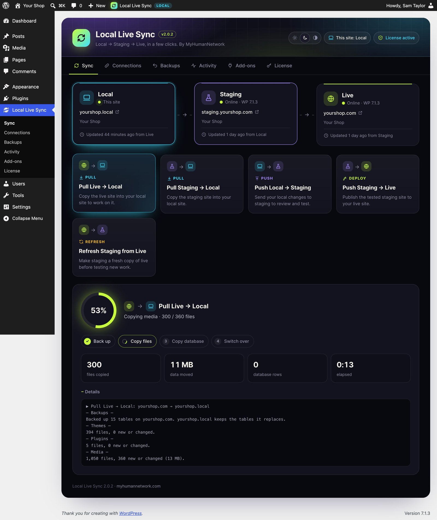Open yourshop.com external link icon
The width and height of the screenshot is (437, 520).
360,113
